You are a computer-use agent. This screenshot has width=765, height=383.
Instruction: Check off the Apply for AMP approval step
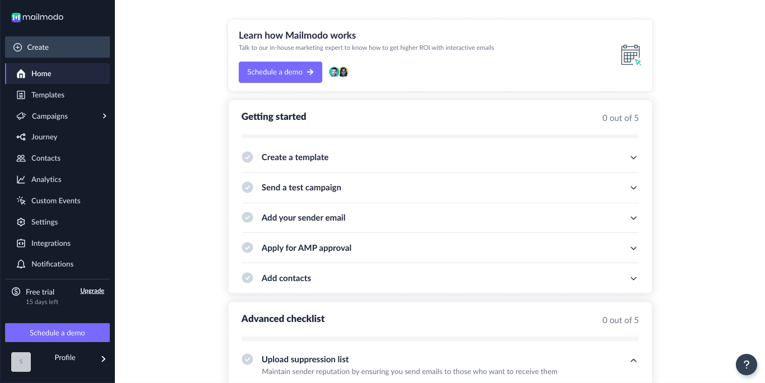tap(247, 247)
